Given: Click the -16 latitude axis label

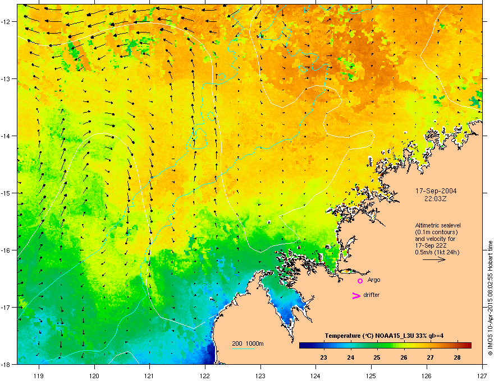Looking at the screenshot, I should point(6,250).
